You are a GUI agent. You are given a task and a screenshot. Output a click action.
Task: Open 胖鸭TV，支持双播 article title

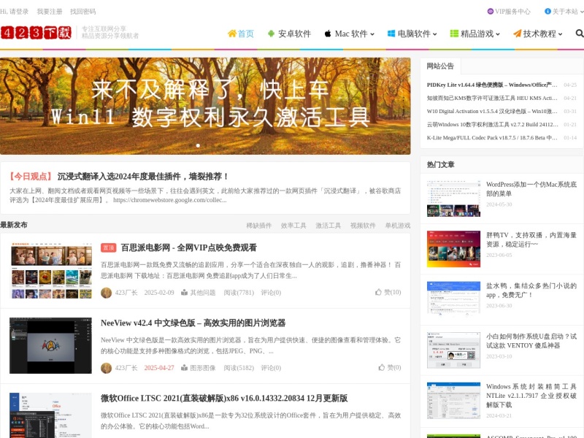[x=531, y=239]
